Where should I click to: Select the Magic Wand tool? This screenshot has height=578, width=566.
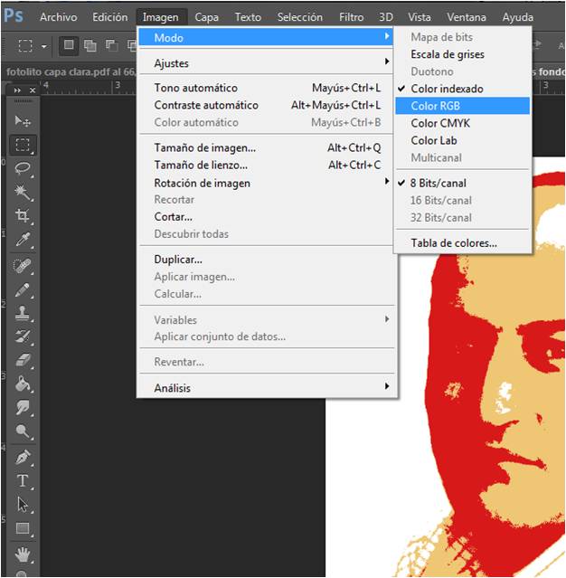[24, 193]
